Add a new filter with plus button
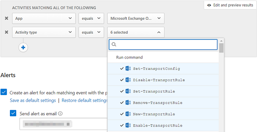The image size is (257, 132). point(23,48)
